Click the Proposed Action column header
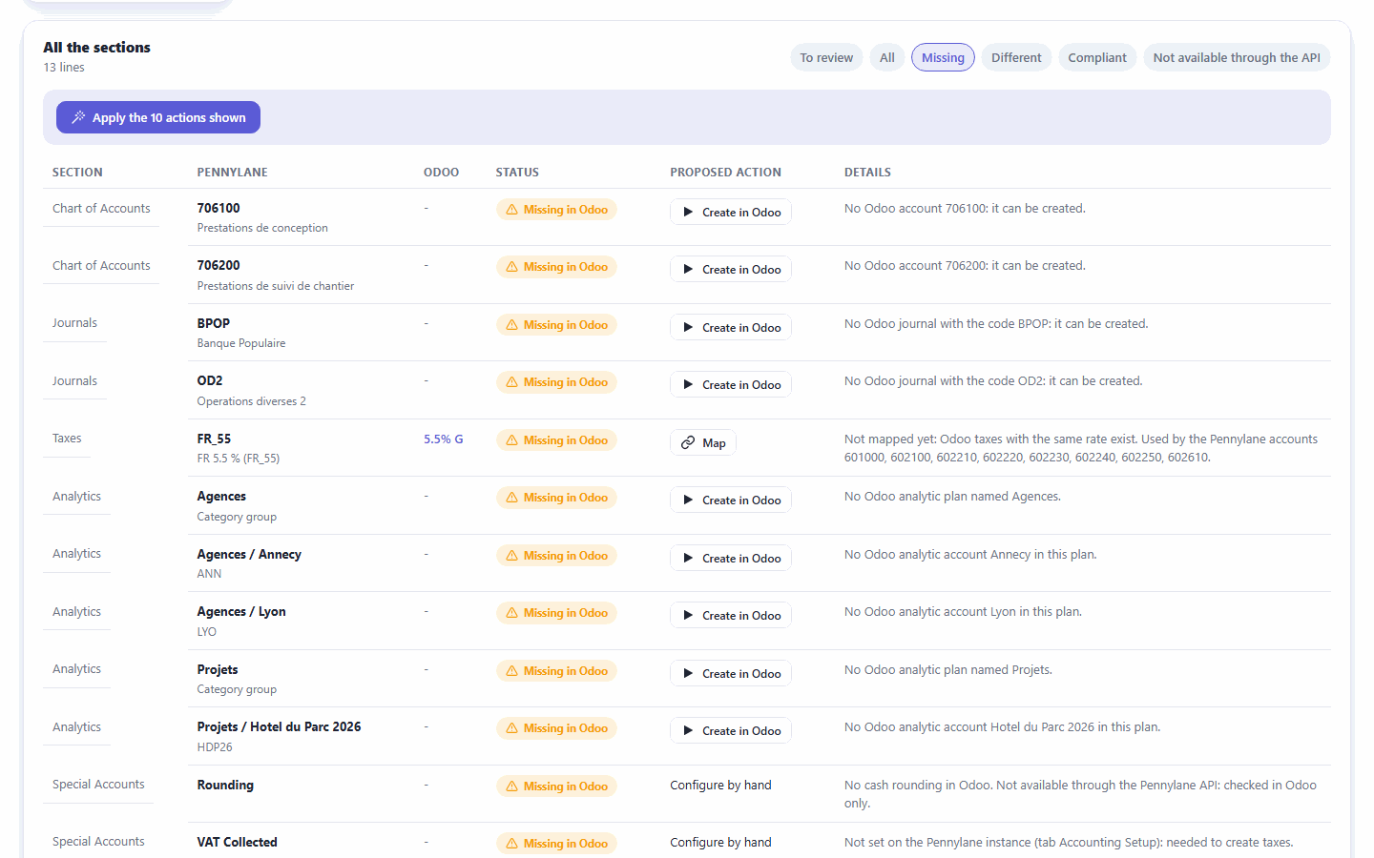The height and width of the screenshot is (858, 1374). click(x=725, y=173)
